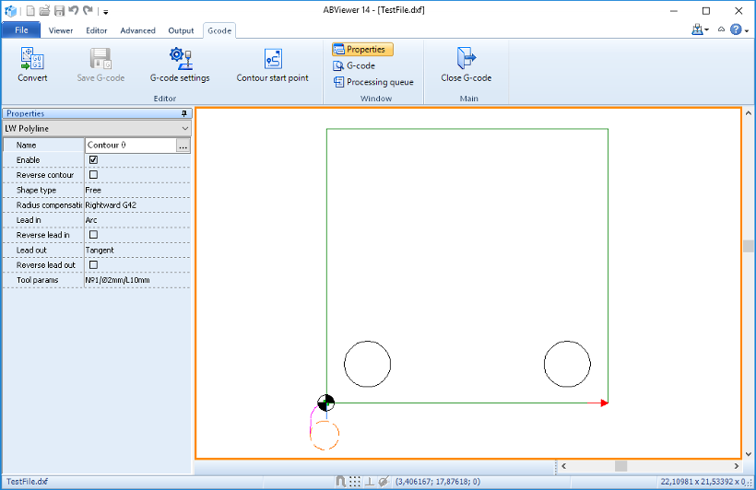Click the Close G-code label
The width and height of the screenshot is (756, 490).
coord(467,78)
